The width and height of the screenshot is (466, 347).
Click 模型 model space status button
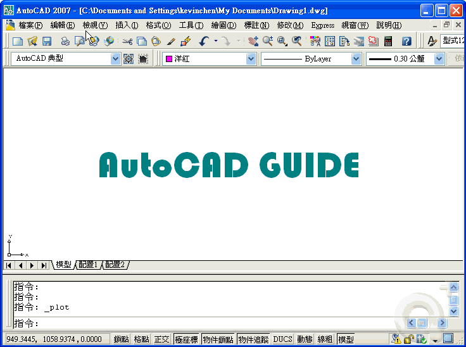[x=346, y=339]
